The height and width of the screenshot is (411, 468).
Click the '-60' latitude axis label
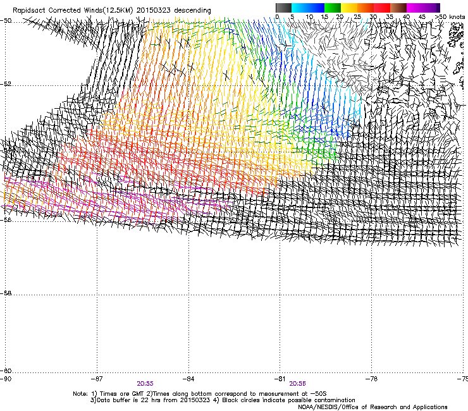tap(6, 371)
